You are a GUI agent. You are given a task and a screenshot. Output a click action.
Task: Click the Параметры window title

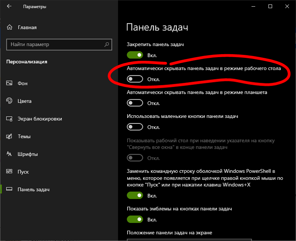(34, 7)
